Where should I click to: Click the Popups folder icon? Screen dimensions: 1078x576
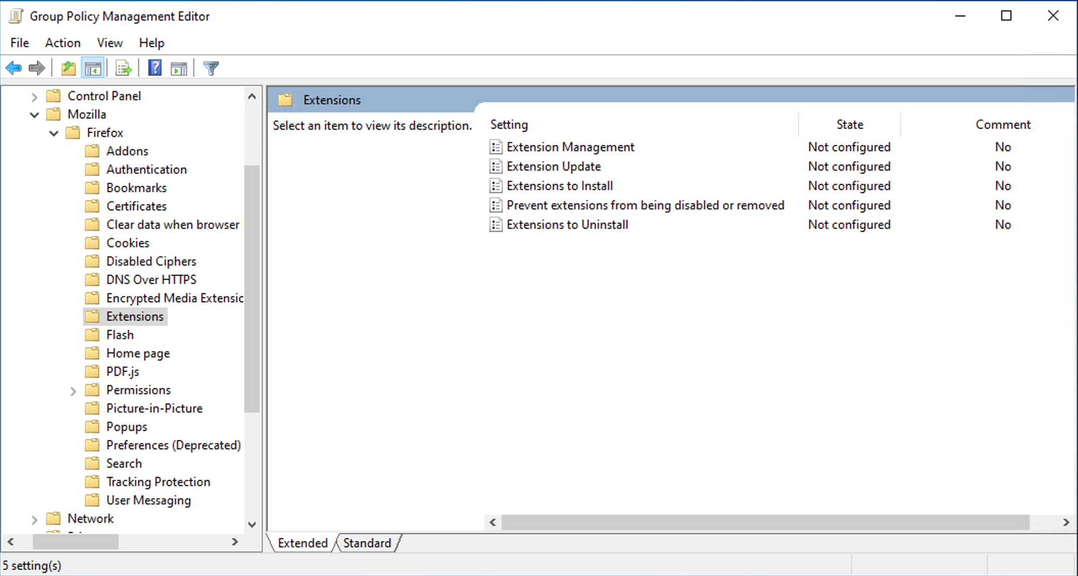93,427
